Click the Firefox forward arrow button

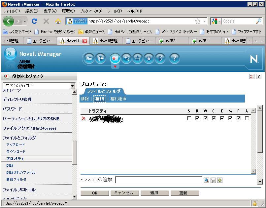[18, 21]
